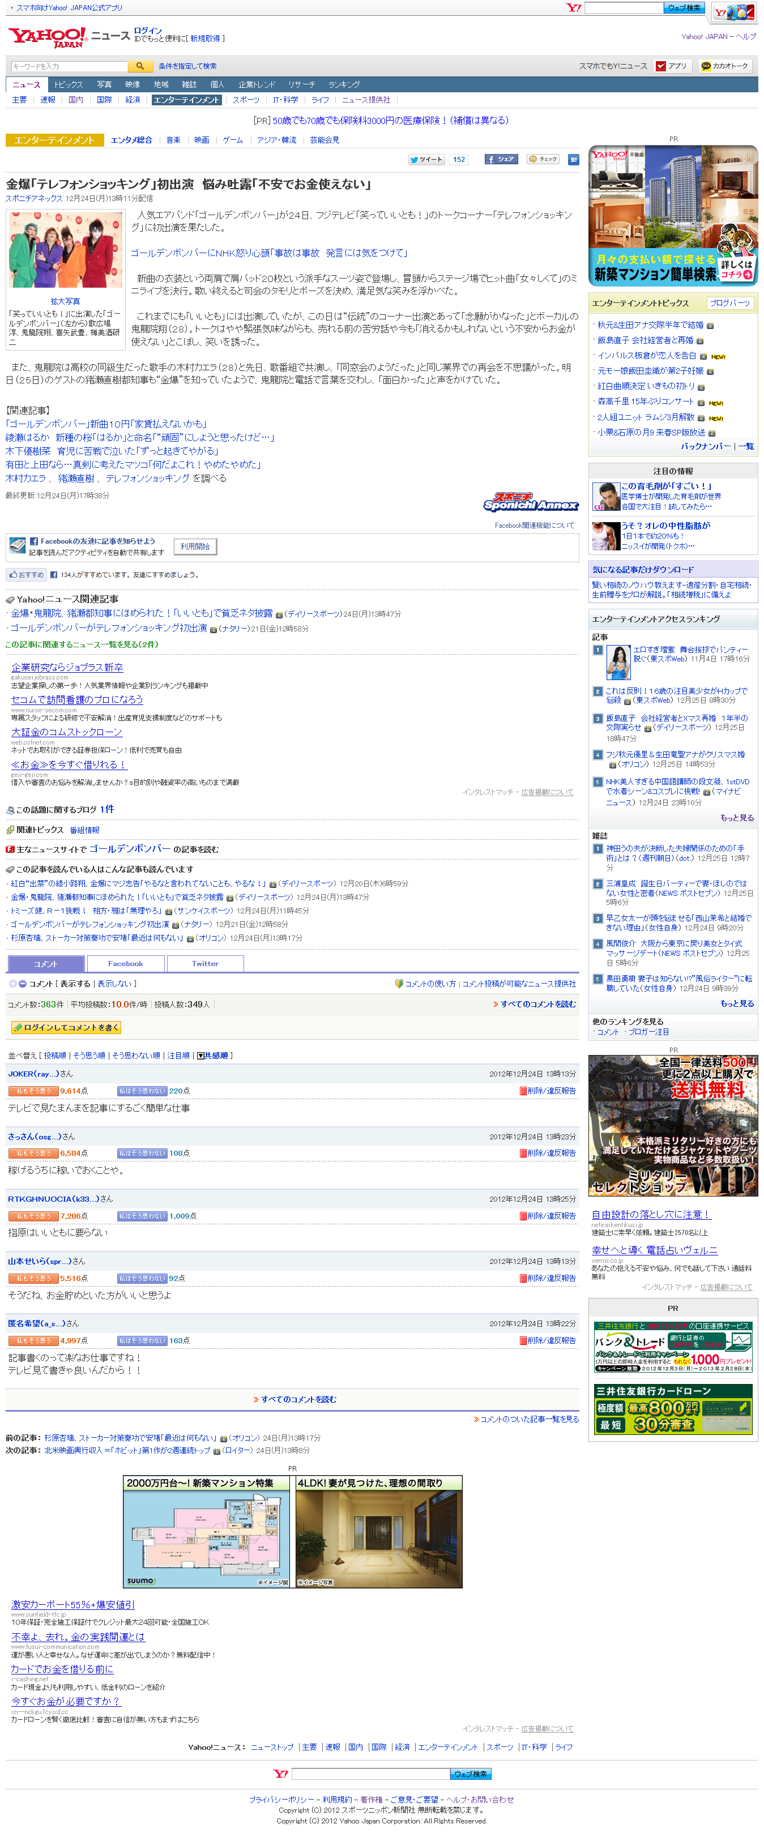Image resolution: width=764 pixels, height=1837 pixels.
Task: Switch to the Twitter comments tab
Action: point(204,964)
